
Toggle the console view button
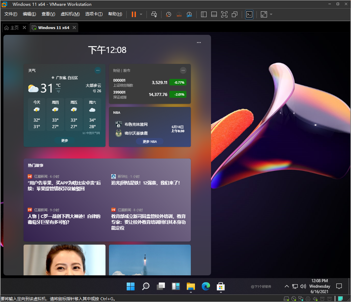[x=249, y=14]
